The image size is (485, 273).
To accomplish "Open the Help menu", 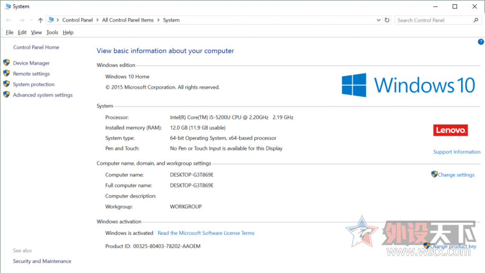I will pyautogui.click(x=68, y=33).
